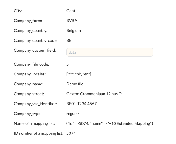This screenshot has width=176, height=144.
Task: Click the Company_form label
Action: coord(28,21)
